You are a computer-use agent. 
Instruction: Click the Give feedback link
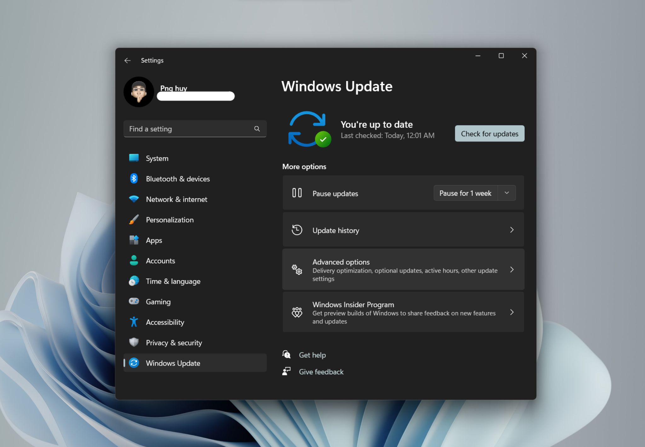point(321,372)
